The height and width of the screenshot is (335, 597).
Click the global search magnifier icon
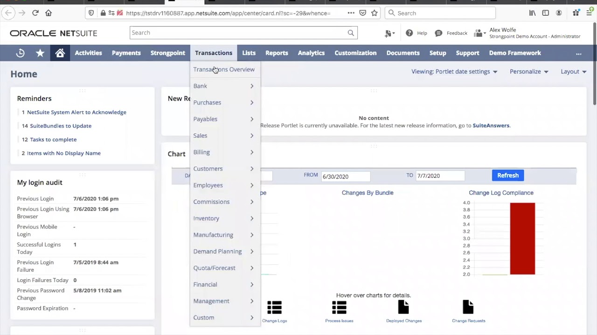point(351,33)
